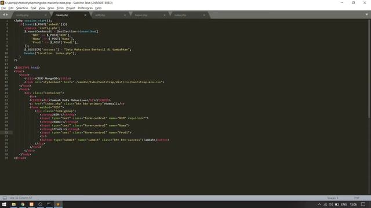Click the form method POST line
This screenshot has height=208, width=371.
point(47,107)
